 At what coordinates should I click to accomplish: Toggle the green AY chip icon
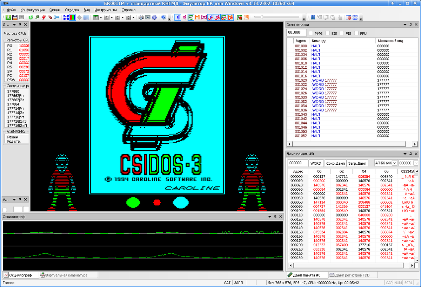[x=191, y=17]
